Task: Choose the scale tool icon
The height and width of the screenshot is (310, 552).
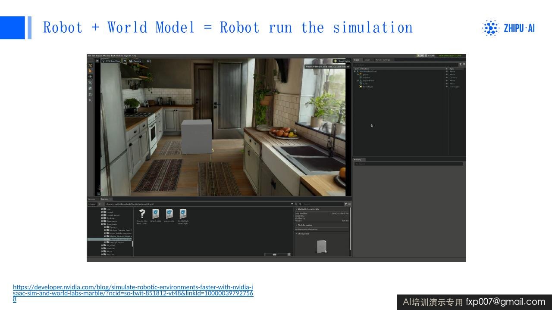Action: click(90, 88)
